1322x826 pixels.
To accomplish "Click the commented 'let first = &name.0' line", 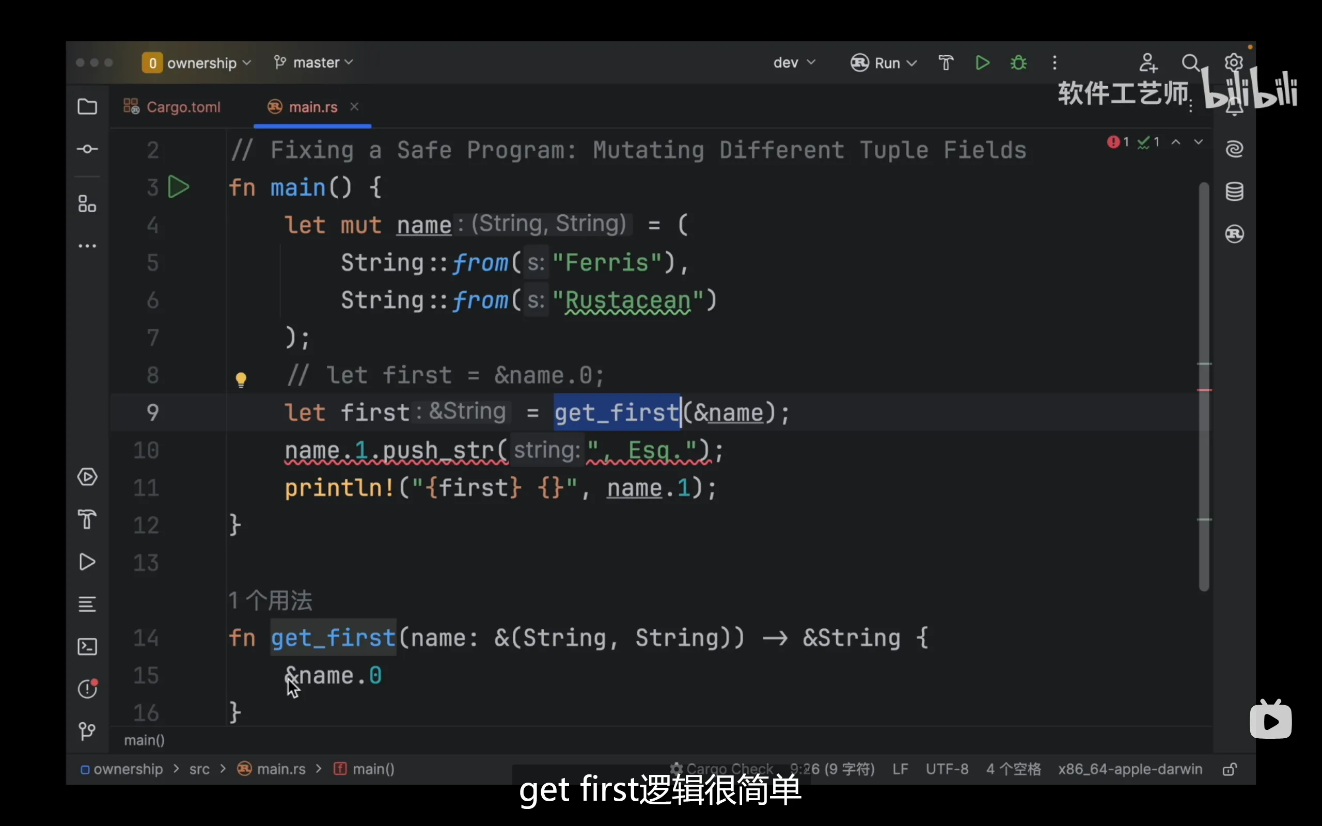I will (x=445, y=375).
